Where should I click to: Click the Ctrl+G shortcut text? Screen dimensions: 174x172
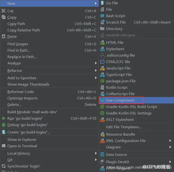pos(90,44)
